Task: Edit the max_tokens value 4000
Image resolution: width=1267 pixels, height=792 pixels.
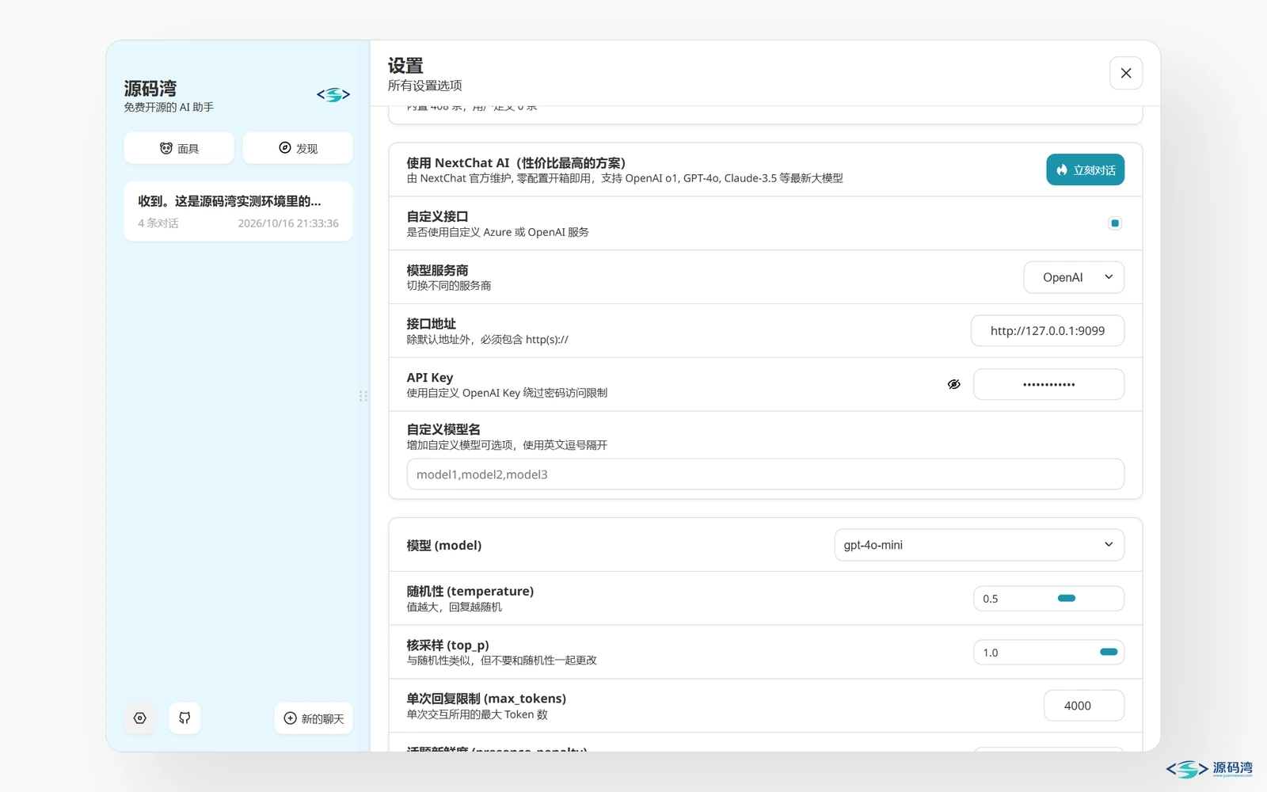Action: click(x=1084, y=706)
